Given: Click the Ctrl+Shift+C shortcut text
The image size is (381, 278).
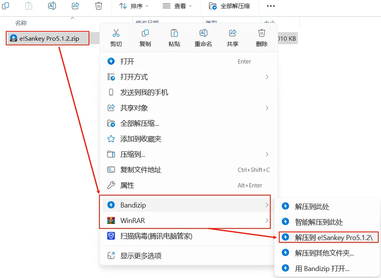Looking at the screenshot, I should [x=254, y=170].
